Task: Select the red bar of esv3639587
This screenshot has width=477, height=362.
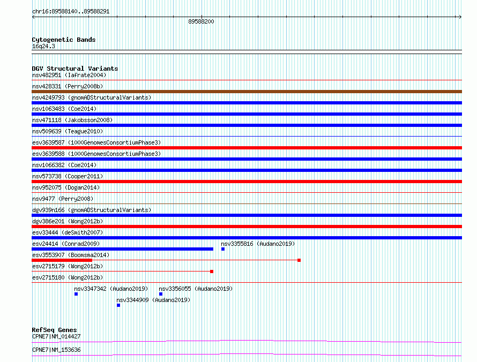Action: tap(247, 148)
